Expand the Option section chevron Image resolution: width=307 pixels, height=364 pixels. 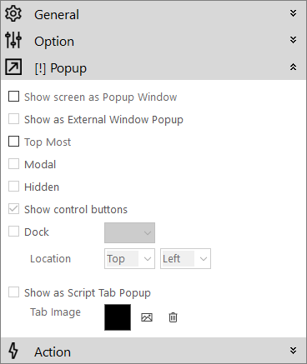(x=293, y=40)
